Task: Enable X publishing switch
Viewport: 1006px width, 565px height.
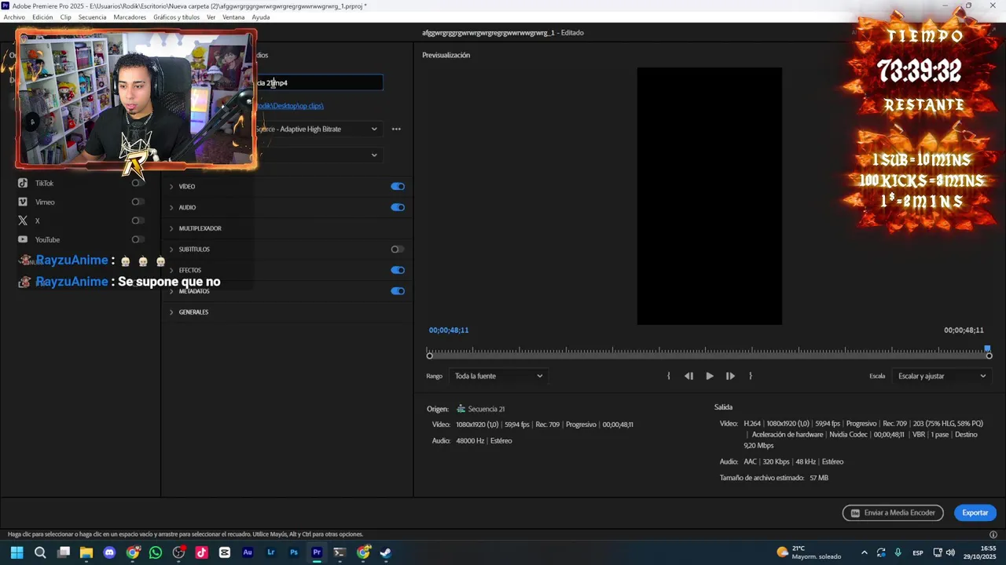Action: [x=138, y=221]
